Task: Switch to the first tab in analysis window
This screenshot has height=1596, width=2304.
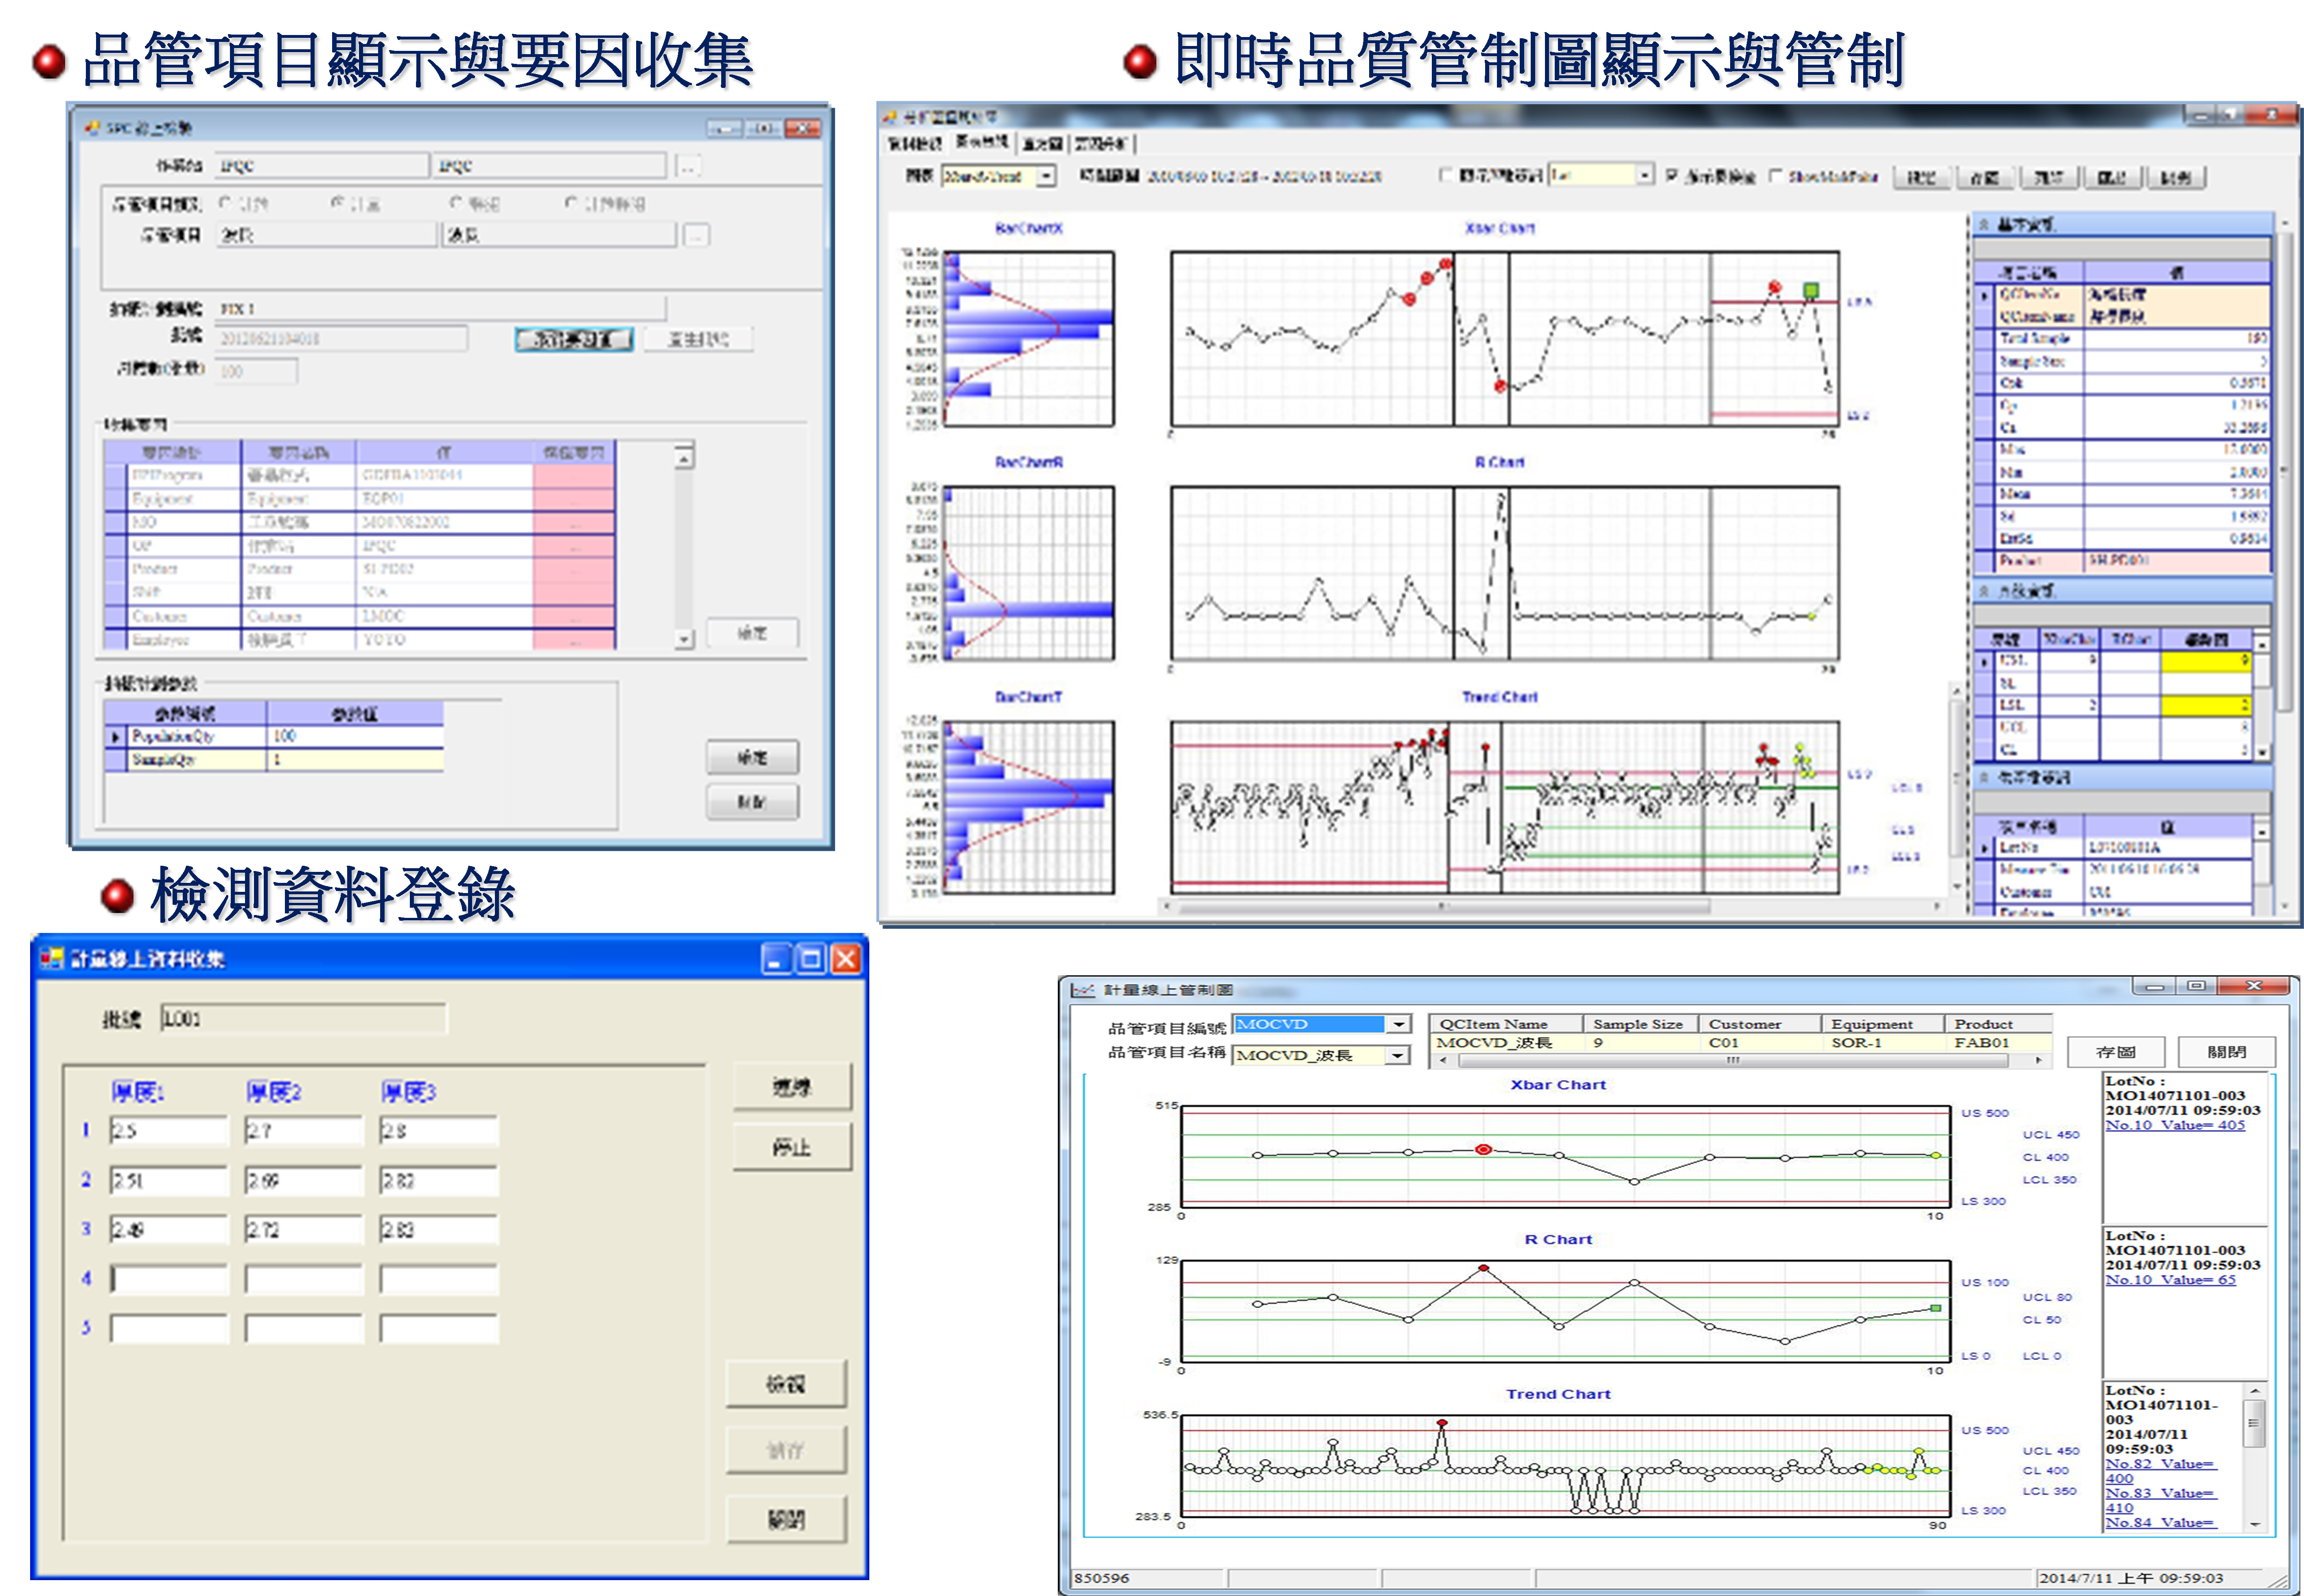Action: click(914, 144)
